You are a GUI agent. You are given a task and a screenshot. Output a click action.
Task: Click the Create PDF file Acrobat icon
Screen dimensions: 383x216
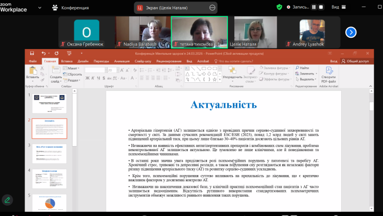point(329,71)
